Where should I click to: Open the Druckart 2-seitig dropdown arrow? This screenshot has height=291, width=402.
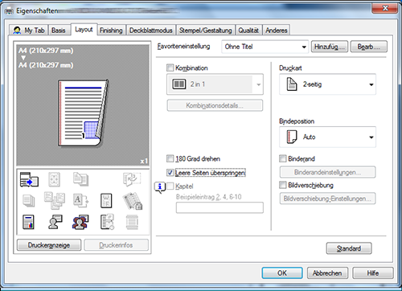pos(371,84)
